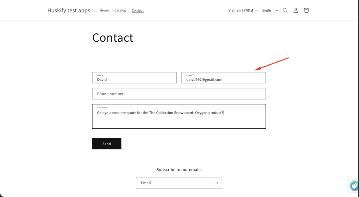Select the Contact menu item
The width and height of the screenshot is (359, 197).
click(x=138, y=11)
